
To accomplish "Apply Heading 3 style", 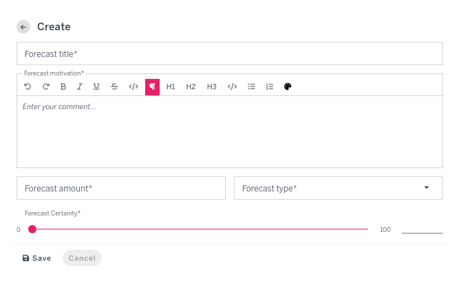I will coord(212,86).
